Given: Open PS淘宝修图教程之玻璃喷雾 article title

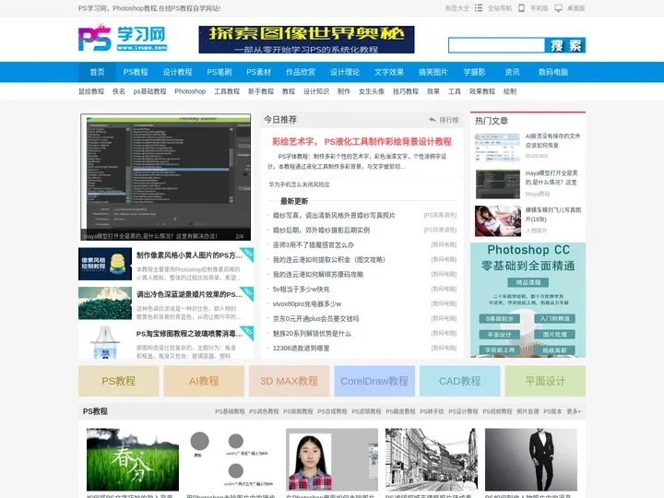Looking at the screenshot, I should tap(189, 334).
